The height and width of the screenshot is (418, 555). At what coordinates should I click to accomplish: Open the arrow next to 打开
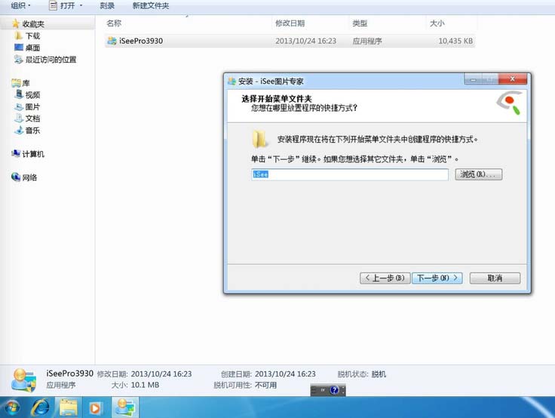point(81,6)
